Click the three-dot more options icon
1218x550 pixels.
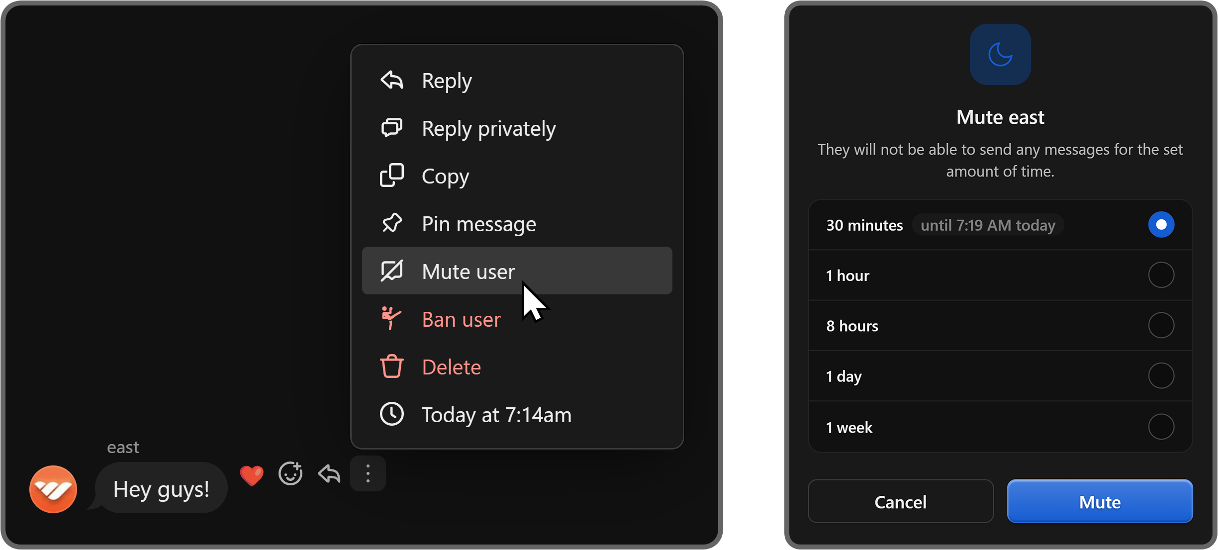[x=368, y=473]
